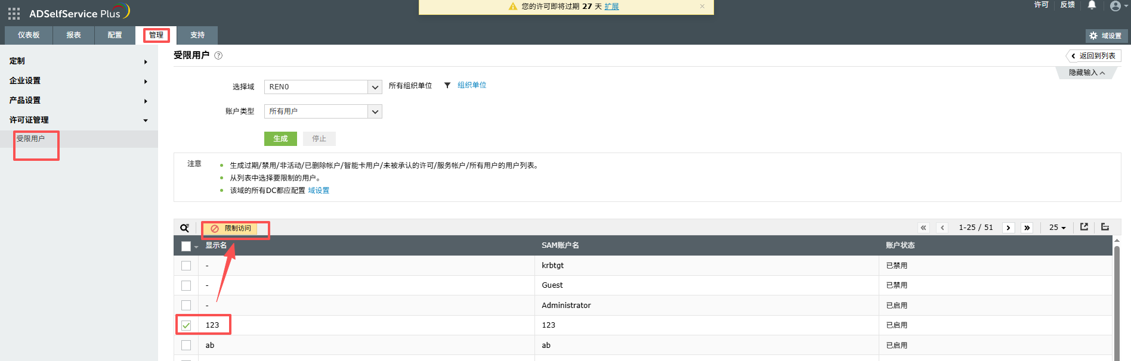1131x361 pixels.
Task: Tick the checkbox for the krbtgt row
Action: click(186, 266)
